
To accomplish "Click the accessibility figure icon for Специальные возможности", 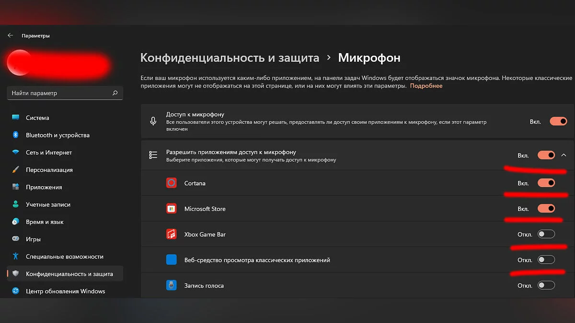I will (16, 256).
